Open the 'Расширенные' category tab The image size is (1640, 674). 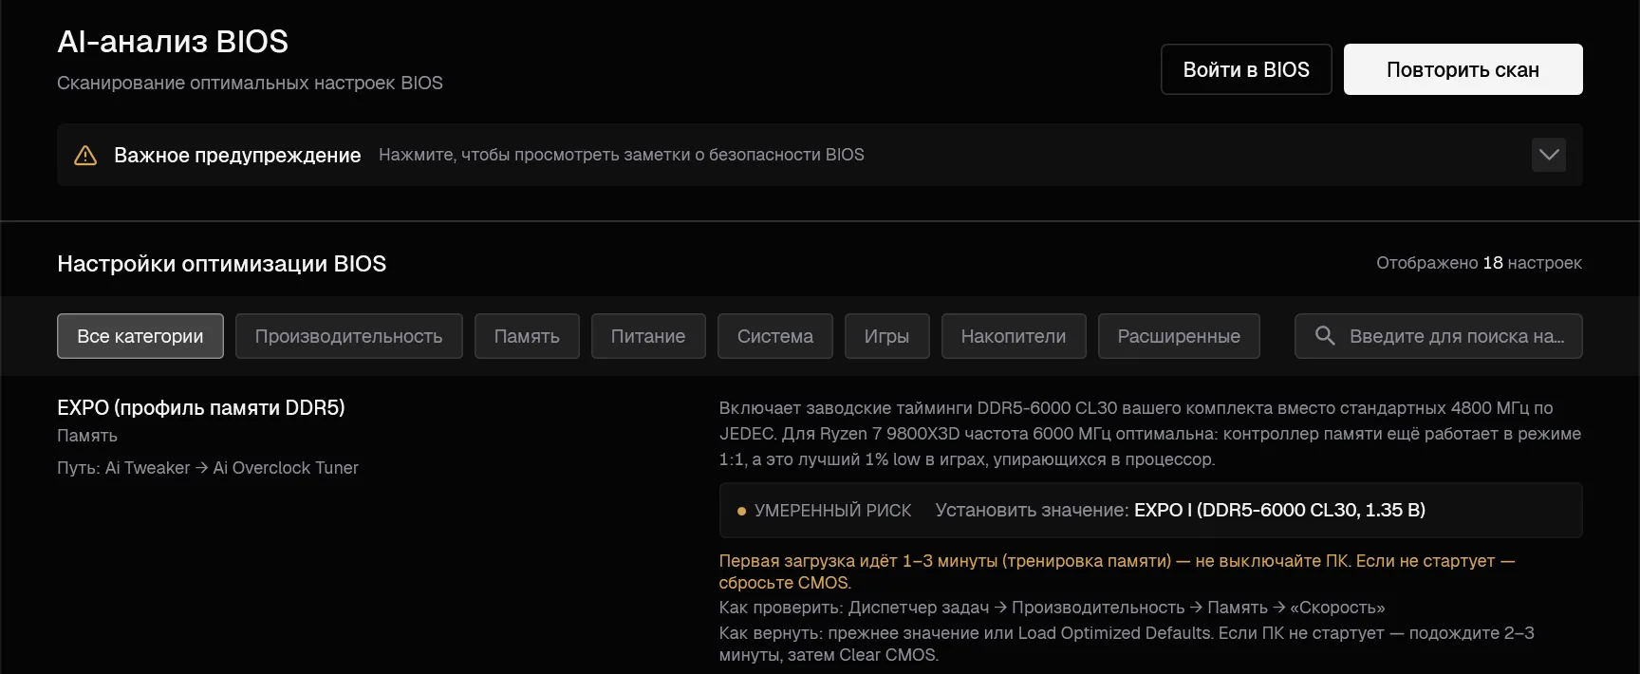[x=1179, y=336]
